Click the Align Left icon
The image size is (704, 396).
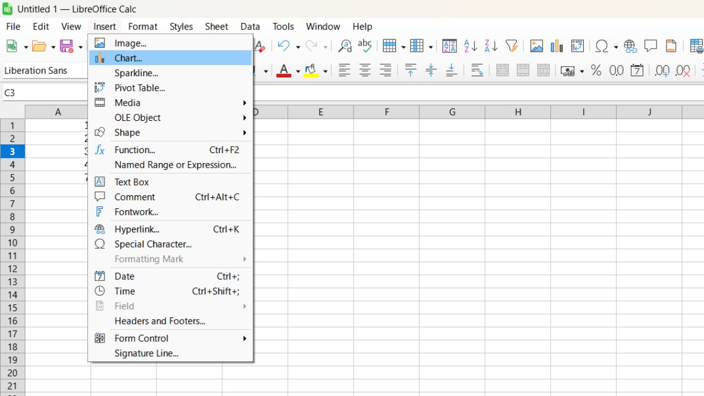(x=344, y=70)
